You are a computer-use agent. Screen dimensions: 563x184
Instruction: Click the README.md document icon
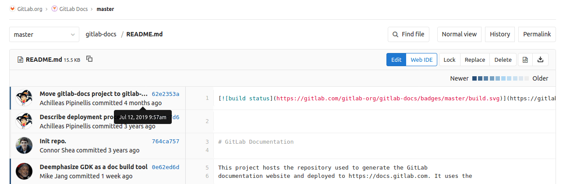tap(20, 60)
